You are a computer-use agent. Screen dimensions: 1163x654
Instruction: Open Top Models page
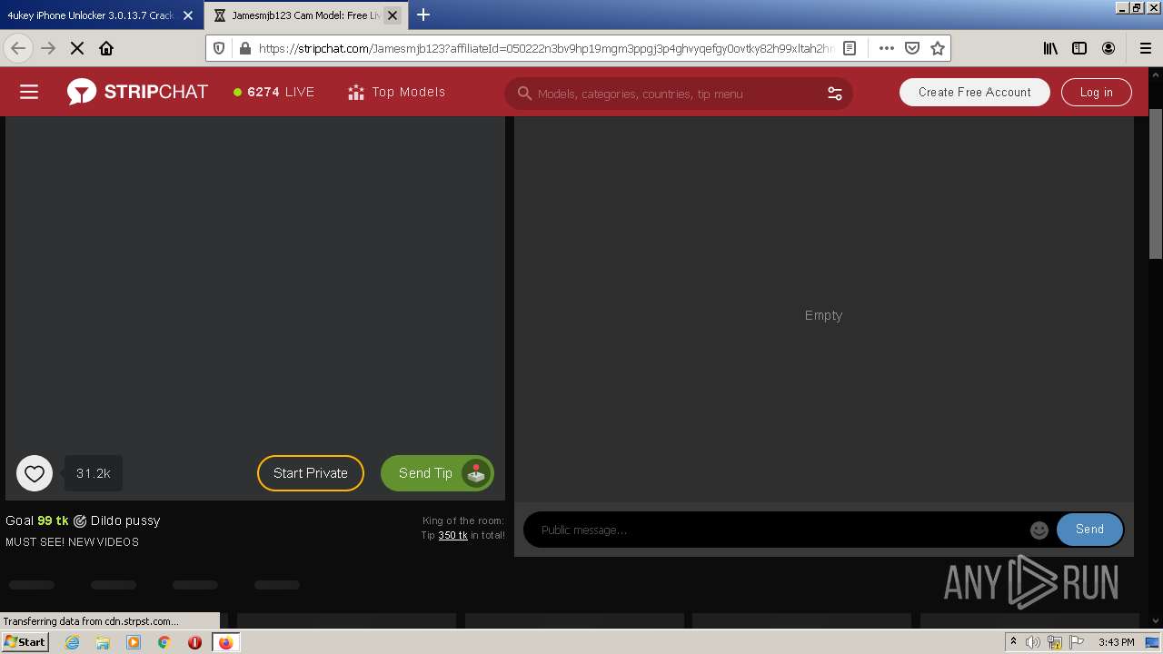tap(396, 92)
